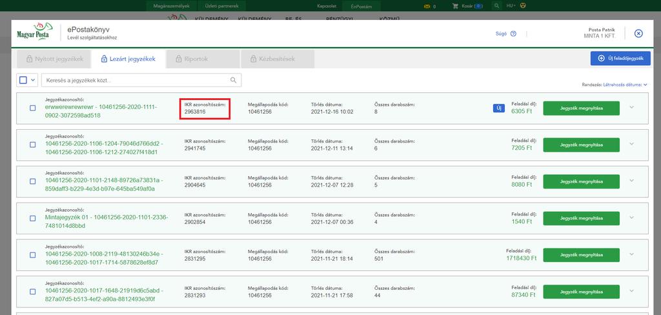Check the box for Mintajegyzék 01 row

pos(32,218)
